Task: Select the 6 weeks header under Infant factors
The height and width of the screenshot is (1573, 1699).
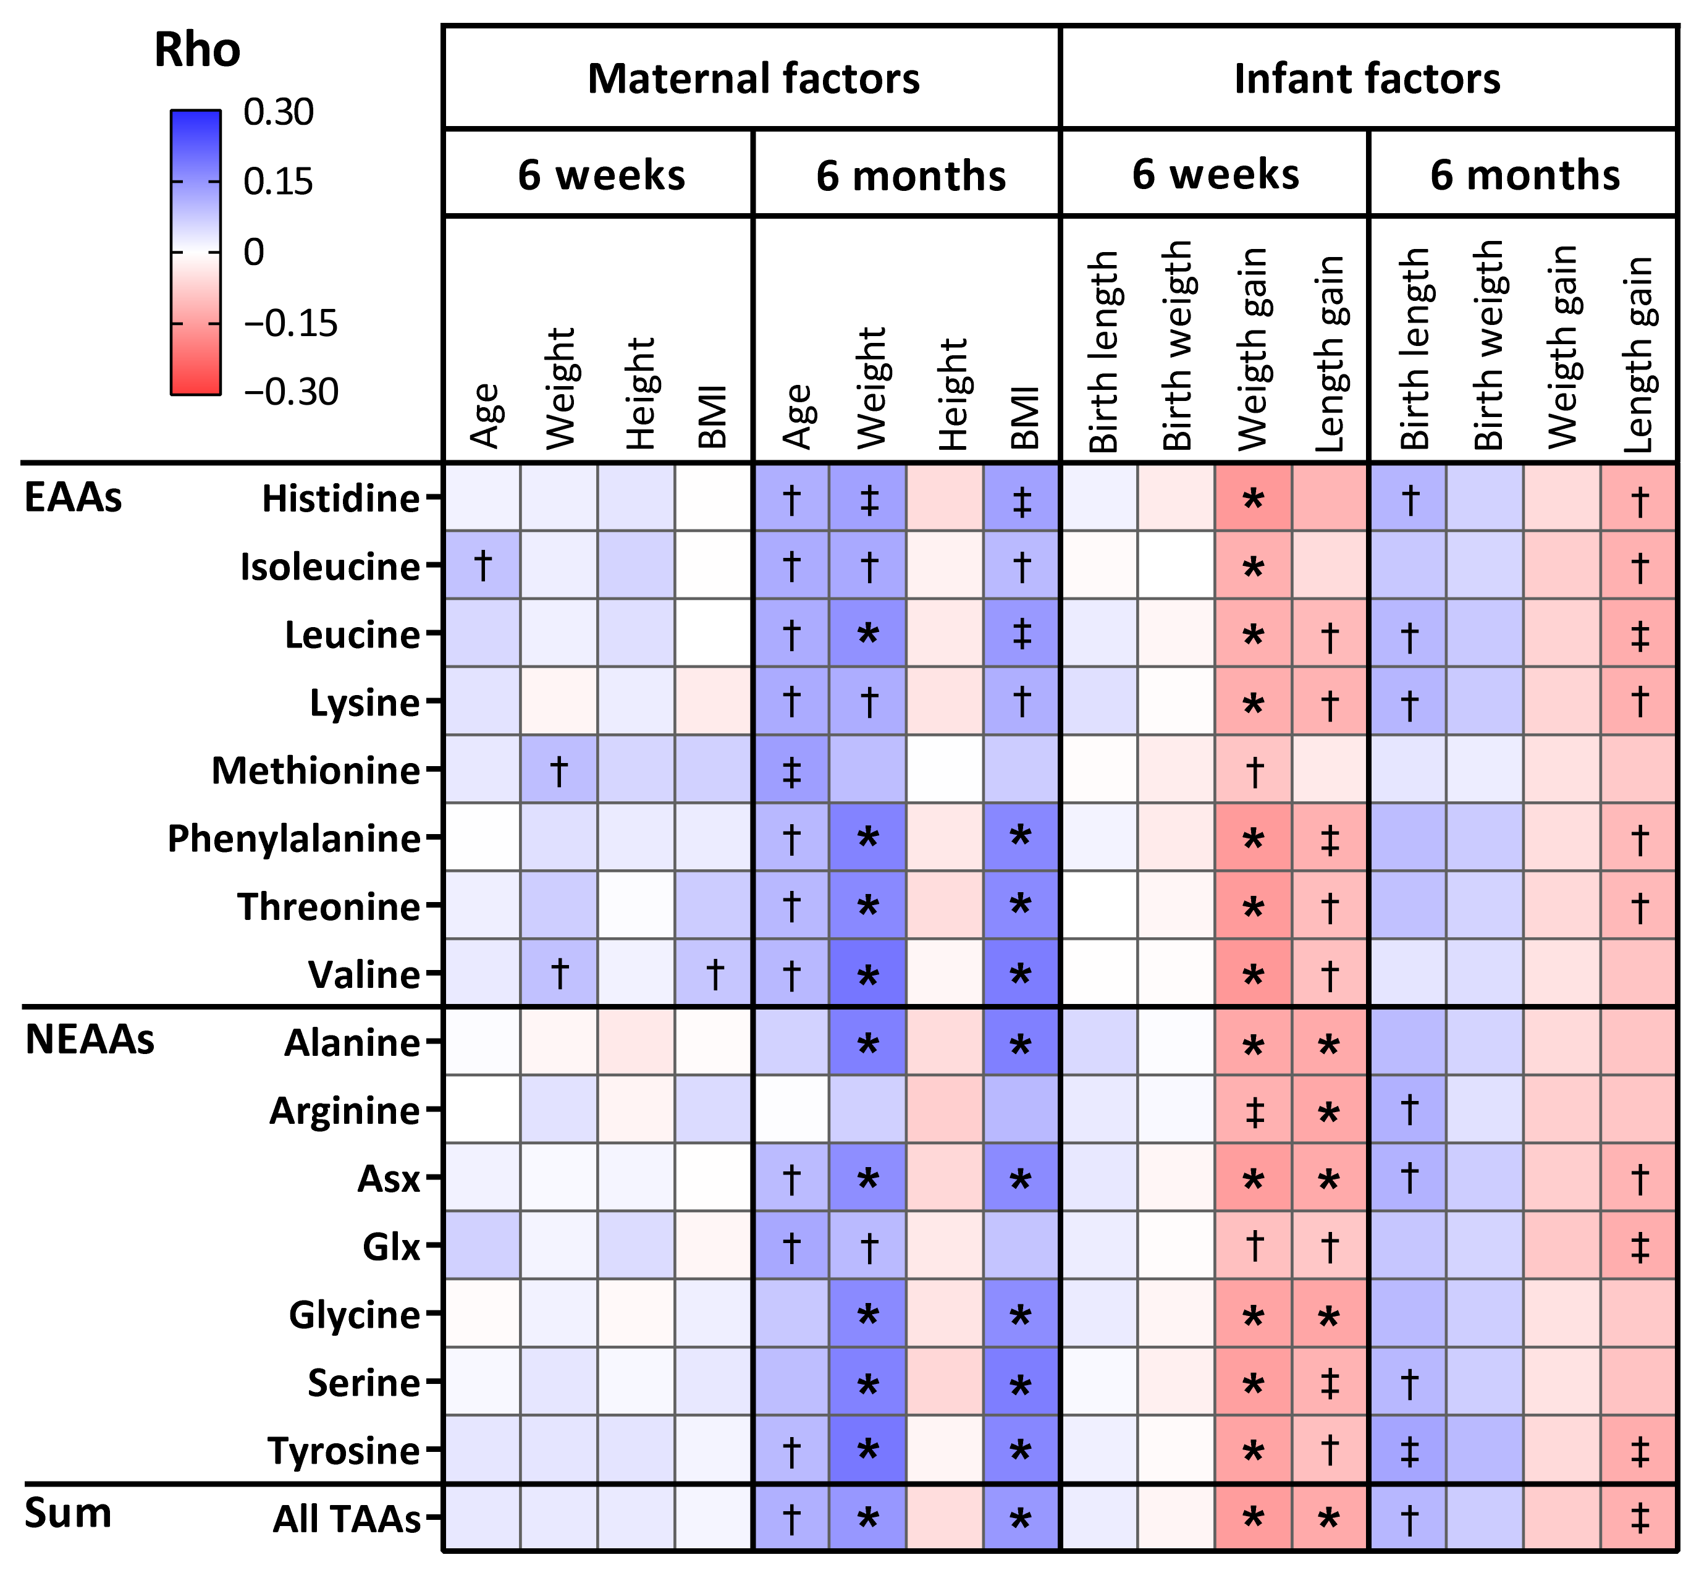Action: pos(1215,174)
